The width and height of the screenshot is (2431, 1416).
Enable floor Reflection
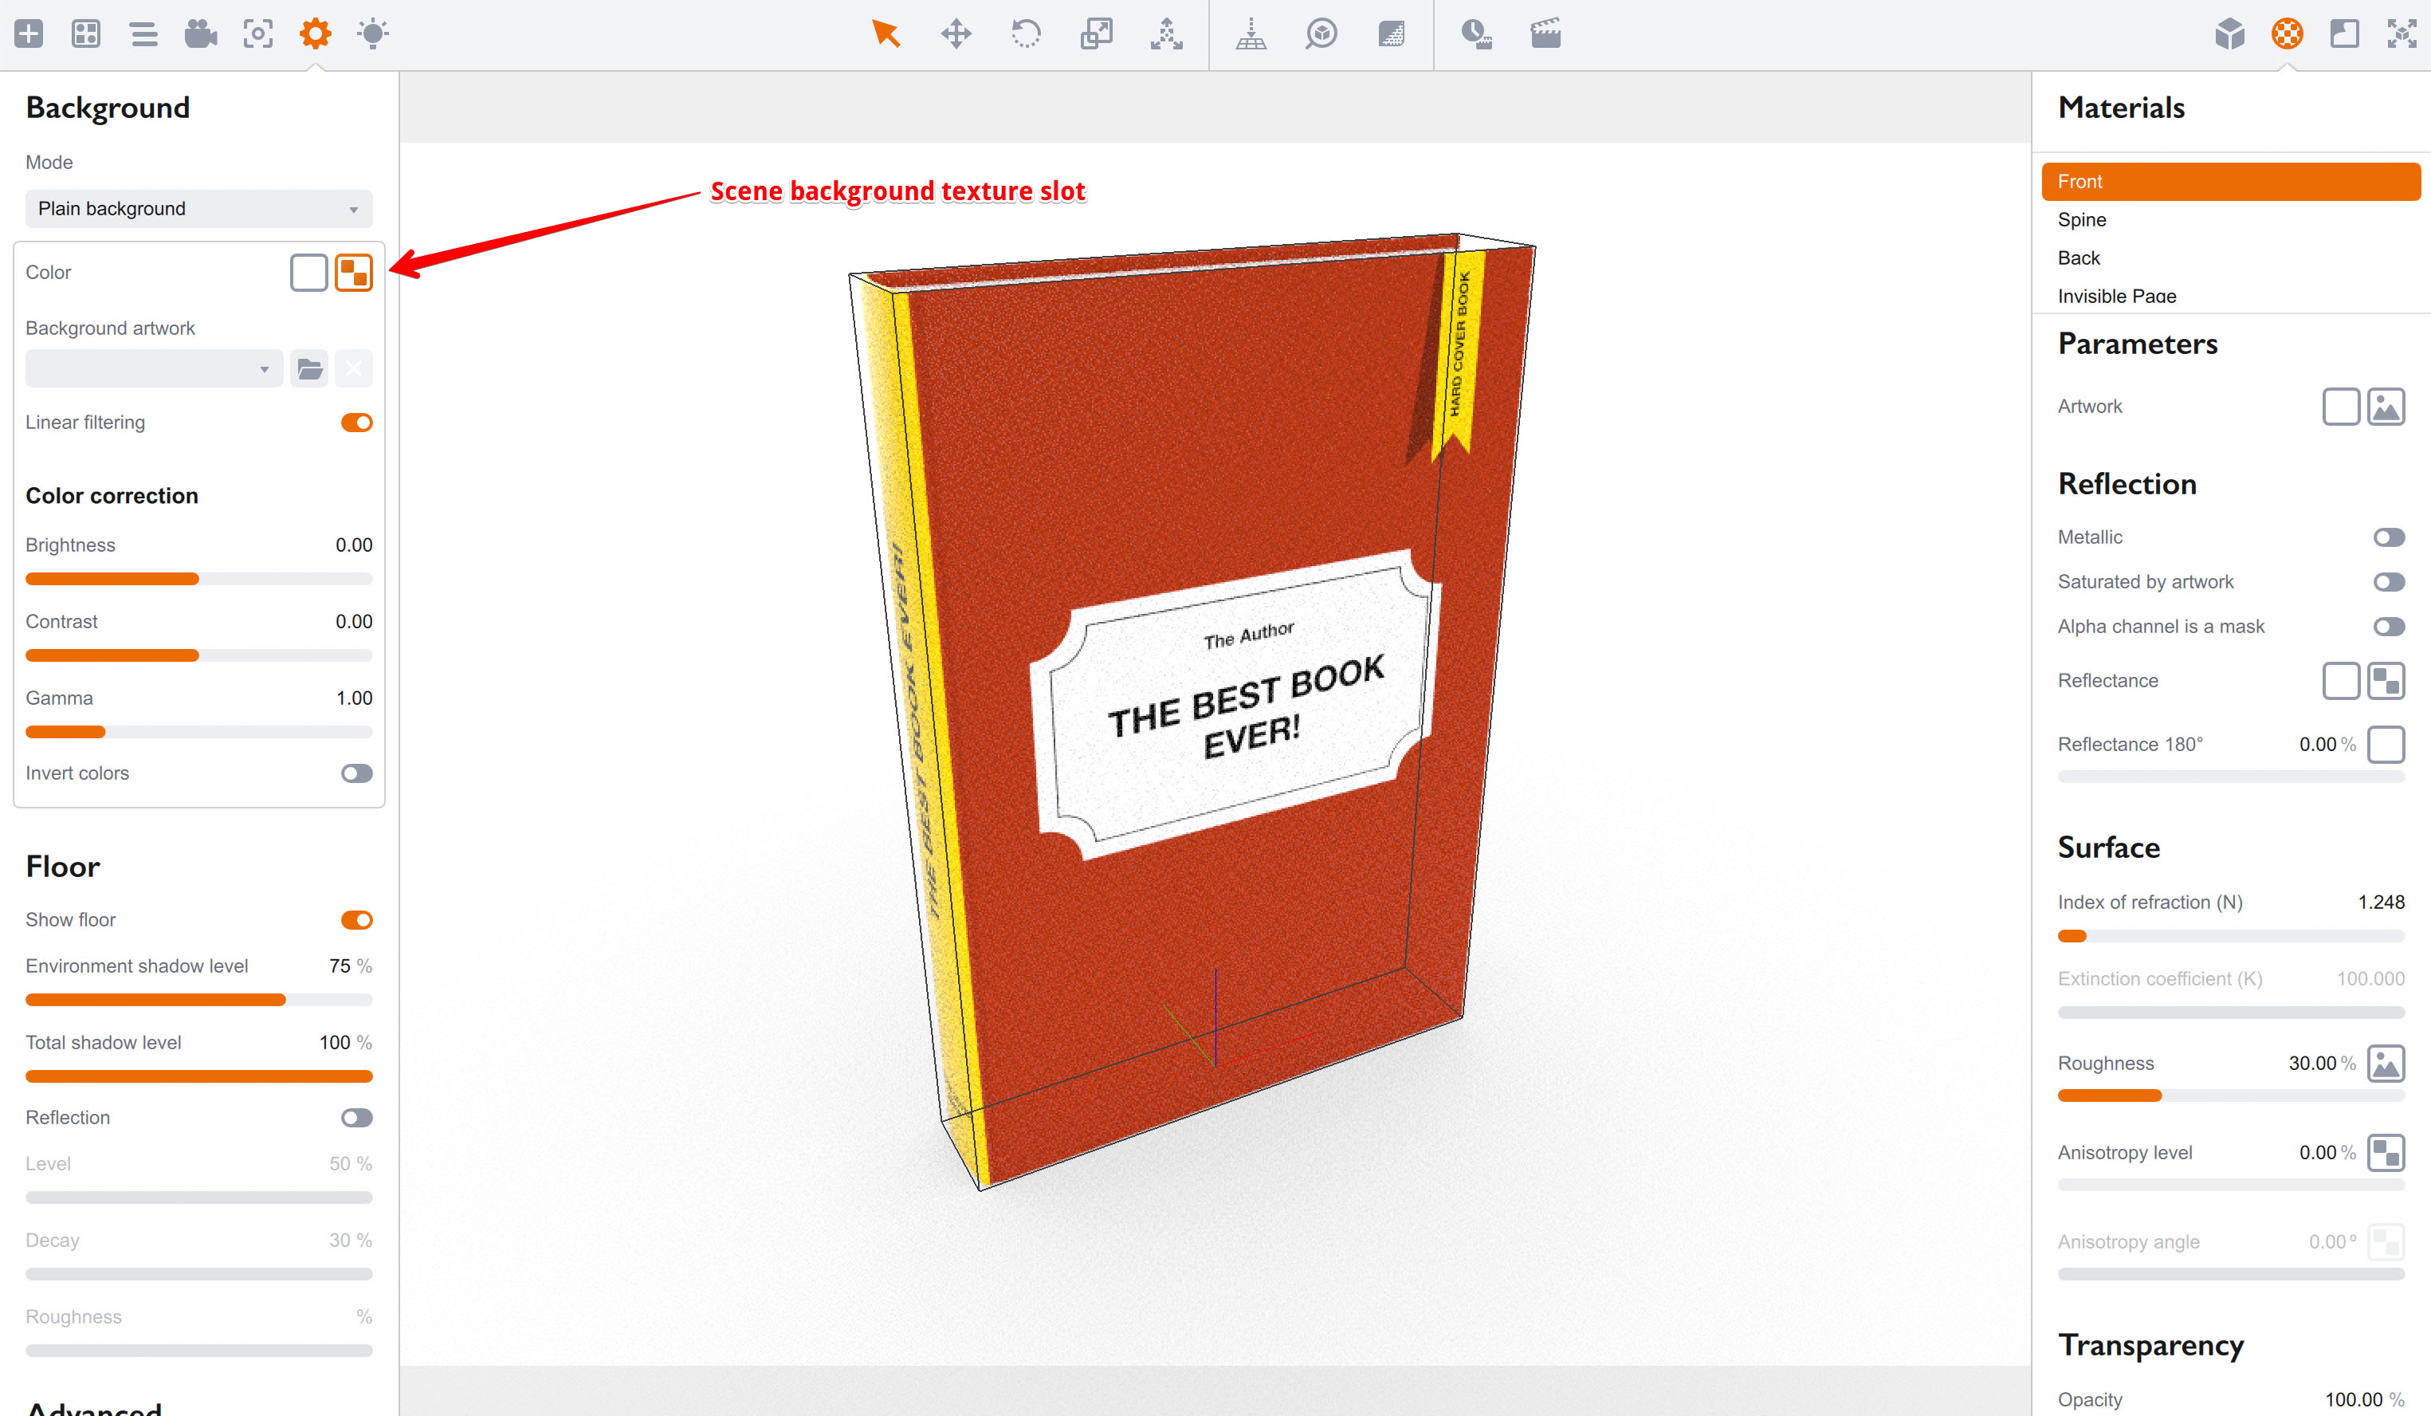click(x=355, y=1117)
